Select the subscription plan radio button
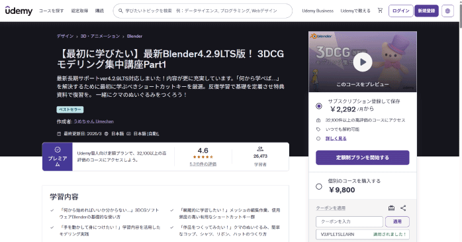The image size is (462, 242). point(319,106)
